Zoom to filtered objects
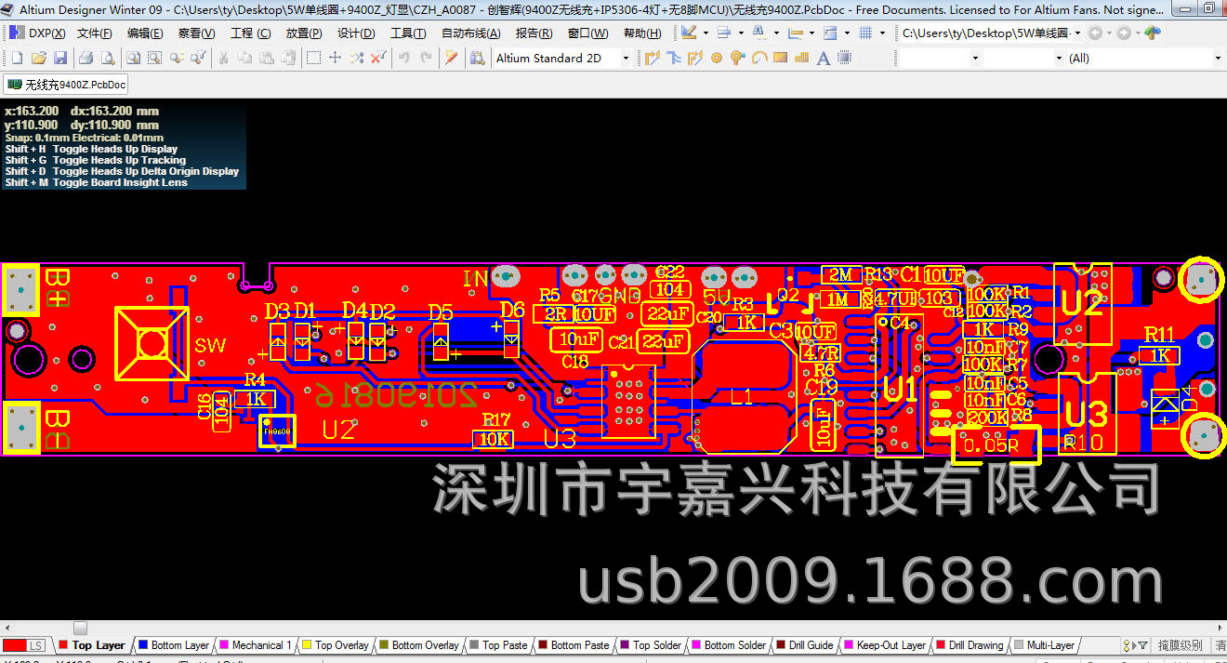The image size is (1227, 663). (x=198, y=58)
